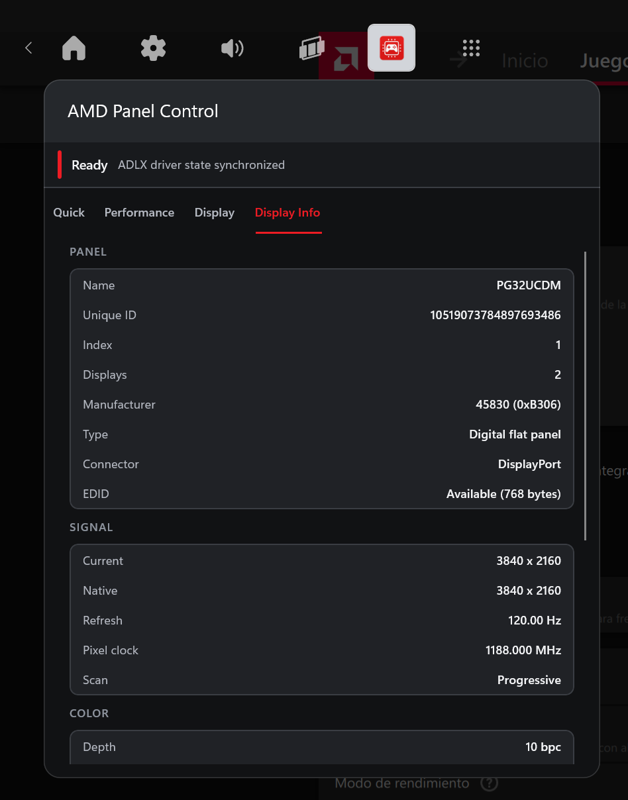Open the multi-window layout icon
The image size is (628, 800).
coord(312,48)
